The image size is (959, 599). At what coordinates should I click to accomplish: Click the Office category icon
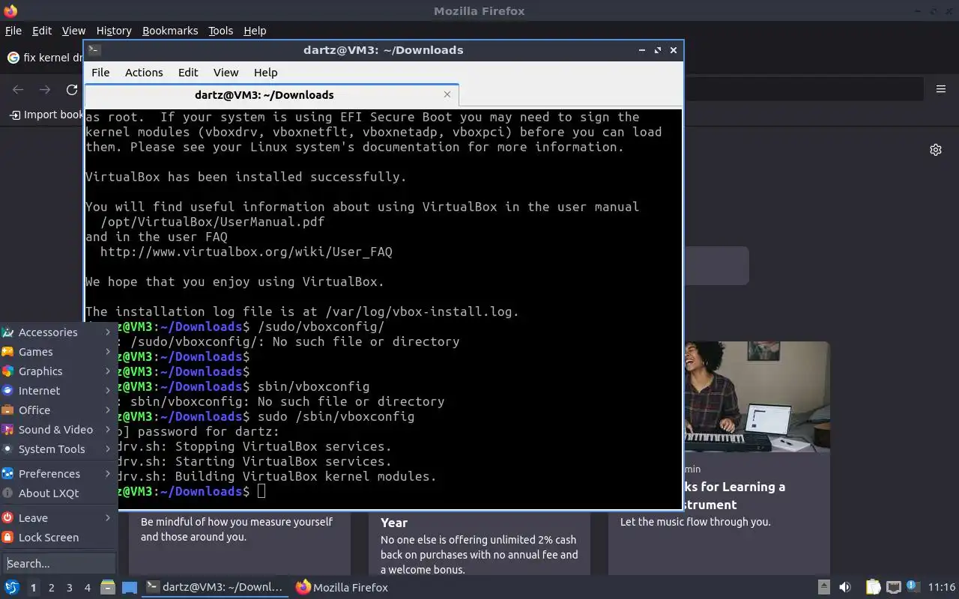[8, 410]
